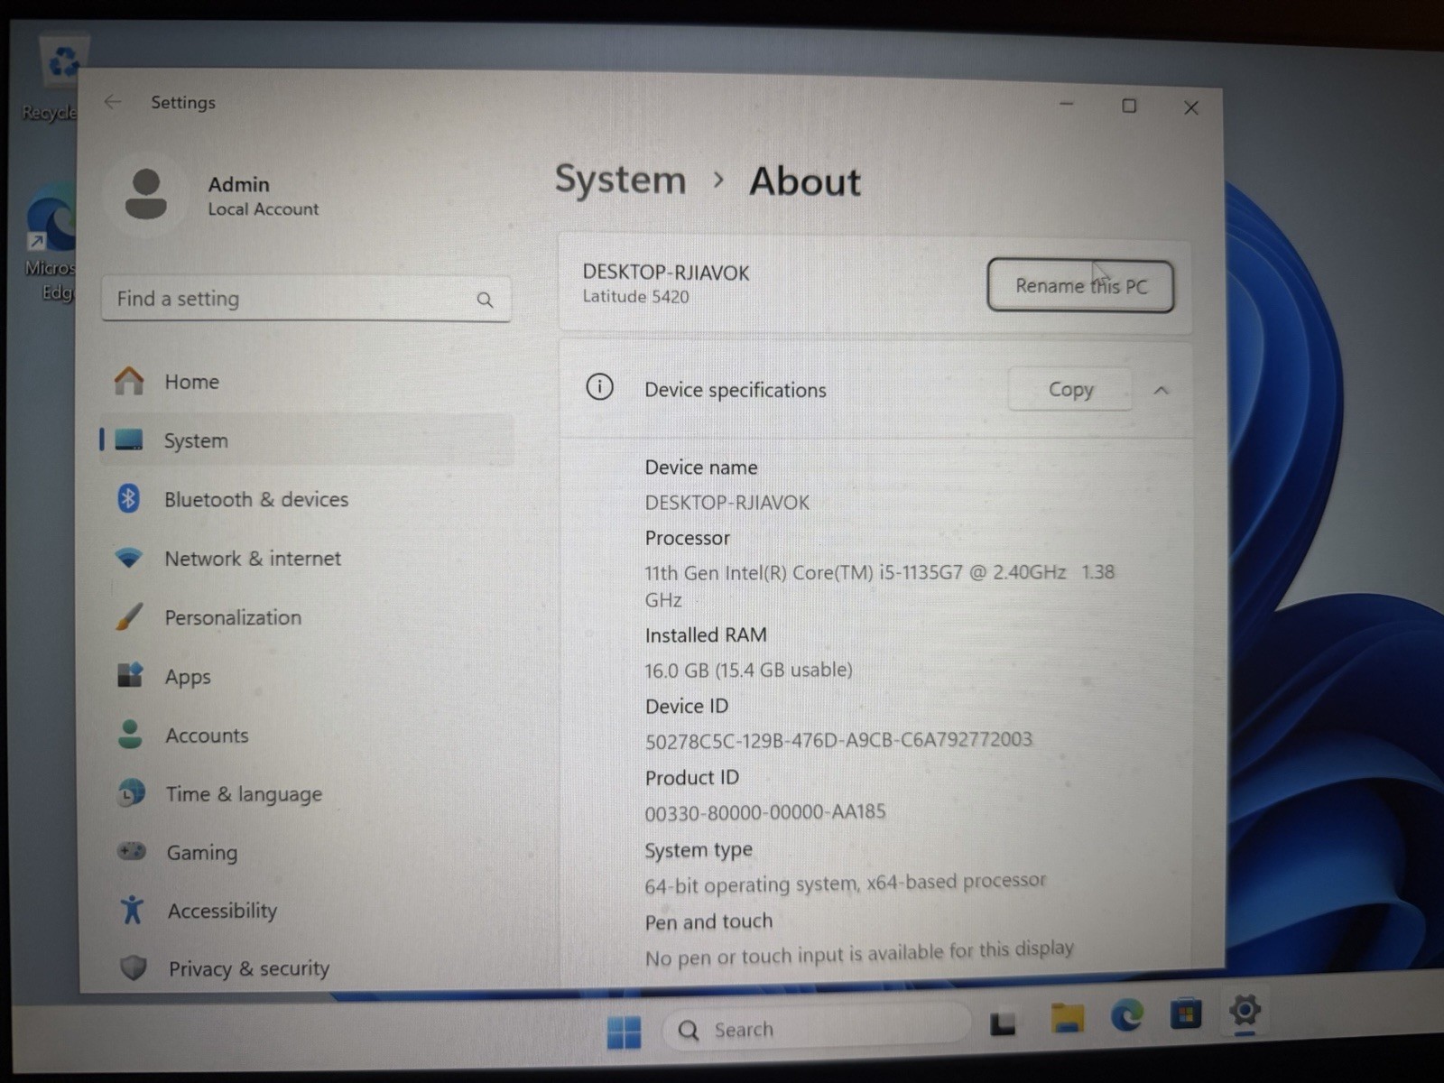This screenshot has width=1444, height=1083.
Task: Maximize the Settings window
Action: pyautogui.click(x=1128, y=106)
